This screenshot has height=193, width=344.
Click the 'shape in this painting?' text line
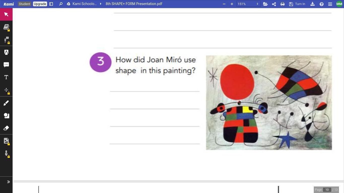(x=155, y=71)
